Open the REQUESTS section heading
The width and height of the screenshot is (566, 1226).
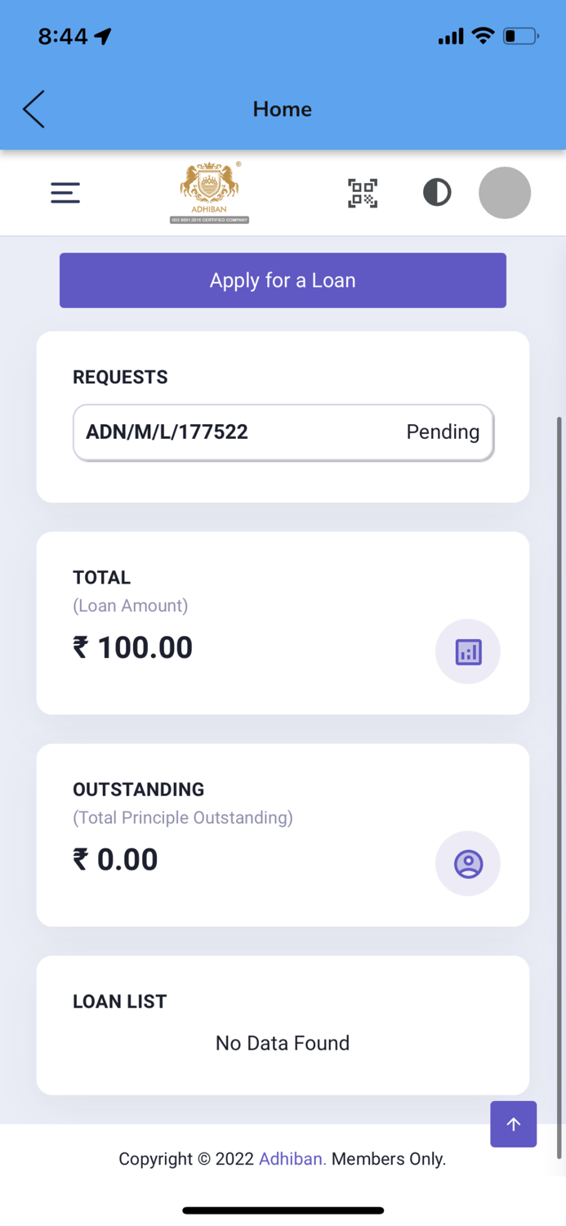coord(120,377)
